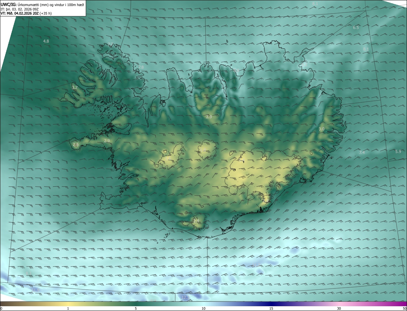Click the 2.6 value on the peninsula tip
This screenshot has height=311, width=407.
(76, 145)
